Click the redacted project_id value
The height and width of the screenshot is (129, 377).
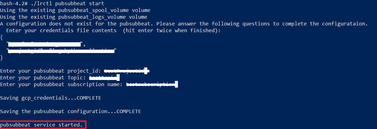127,71
